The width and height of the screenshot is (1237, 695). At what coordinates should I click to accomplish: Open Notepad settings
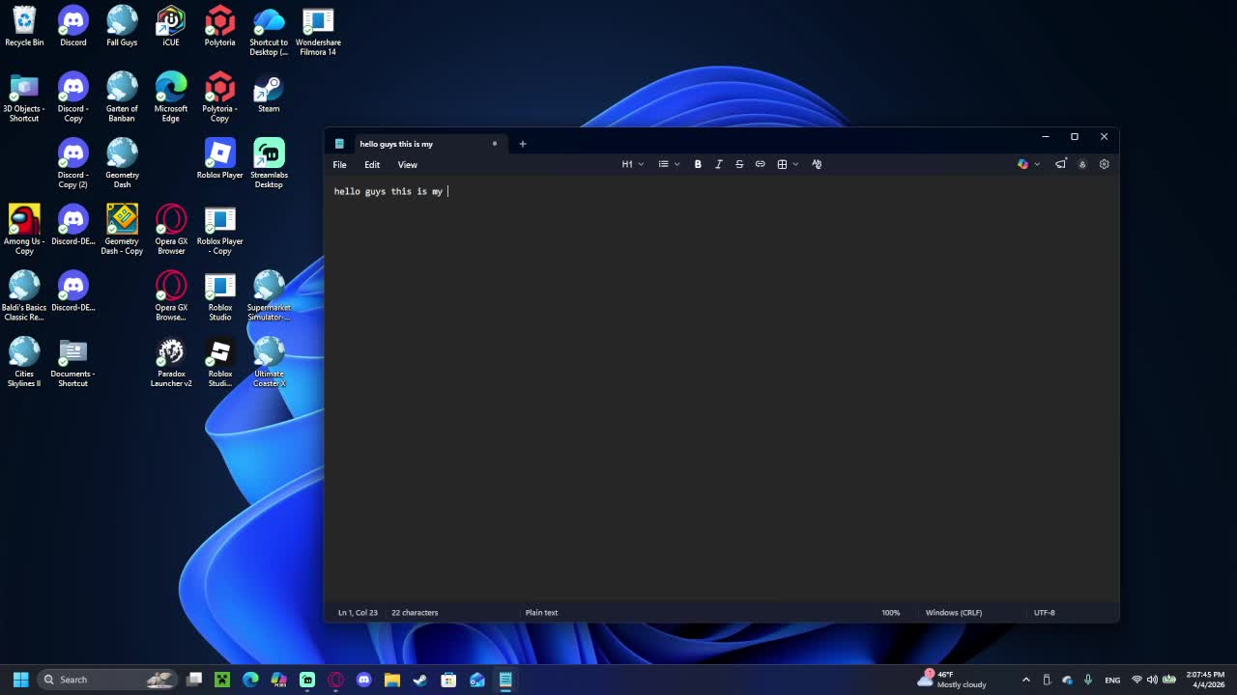(x=1104, y=164)
